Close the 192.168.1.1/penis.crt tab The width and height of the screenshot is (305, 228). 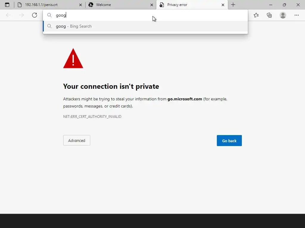tap(80, 5)
